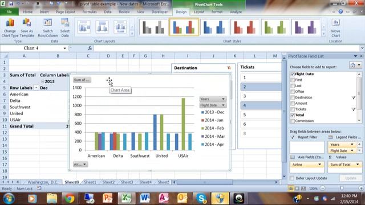Select Tickets slicer item 1
Image resolution: width=365 pixels, height=205 pixels.
[261, 77]
